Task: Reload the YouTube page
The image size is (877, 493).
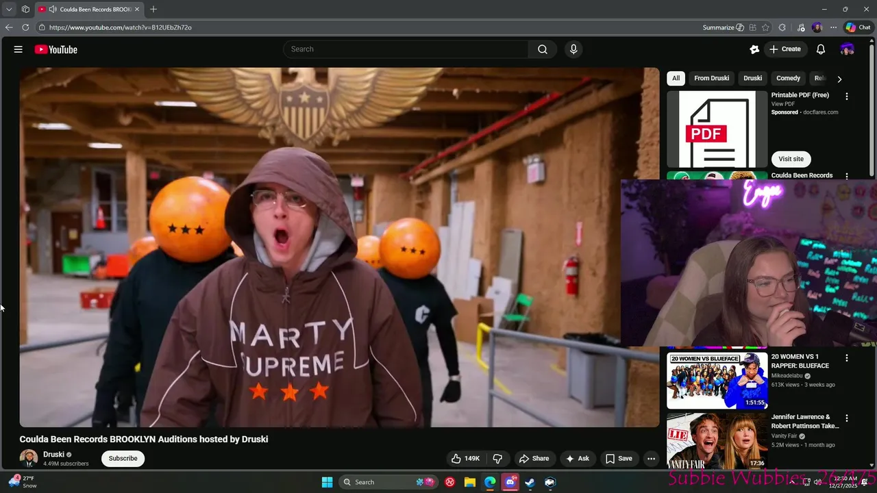Action: click(25, 27)
